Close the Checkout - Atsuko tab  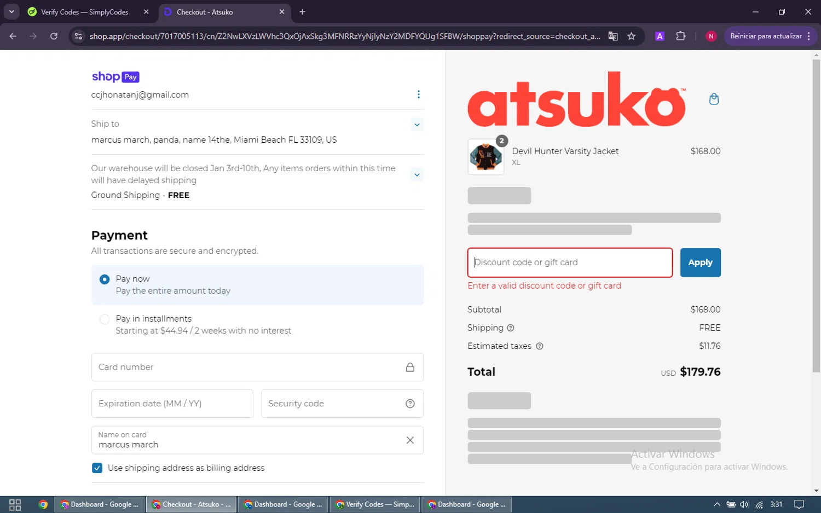(x=282, y=12)
